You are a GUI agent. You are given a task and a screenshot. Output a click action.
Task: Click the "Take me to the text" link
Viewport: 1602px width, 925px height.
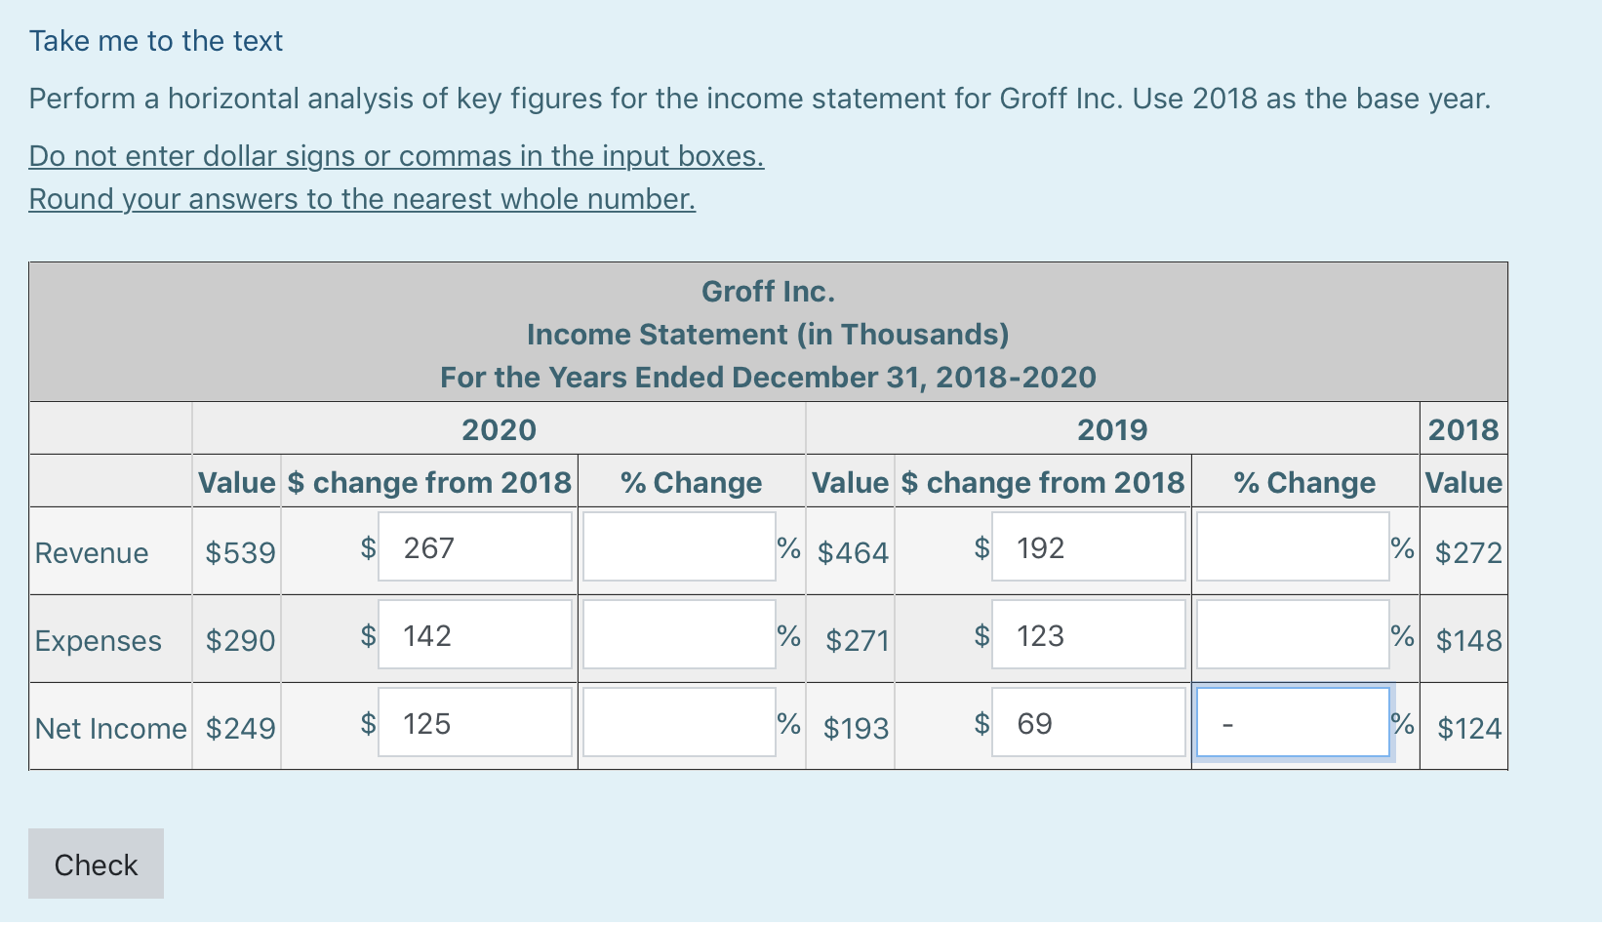(x=154, y=41)
